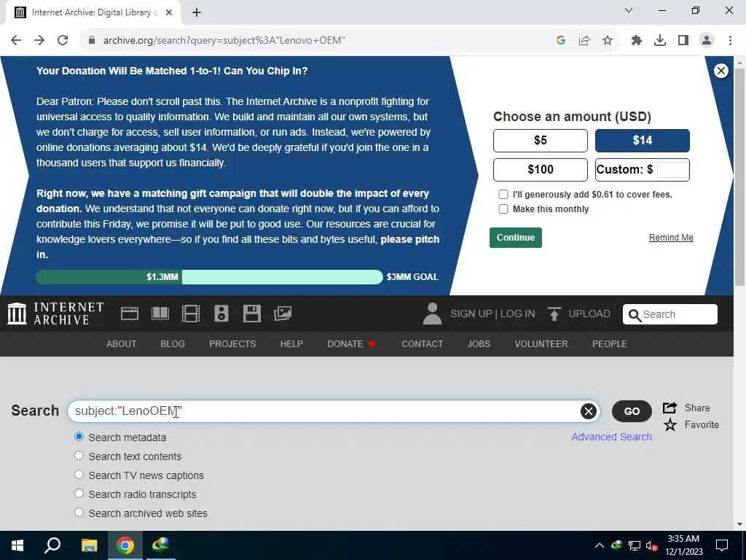Expand Chrome tab search chevron
746x560 pixels.
tap(629, 10)
